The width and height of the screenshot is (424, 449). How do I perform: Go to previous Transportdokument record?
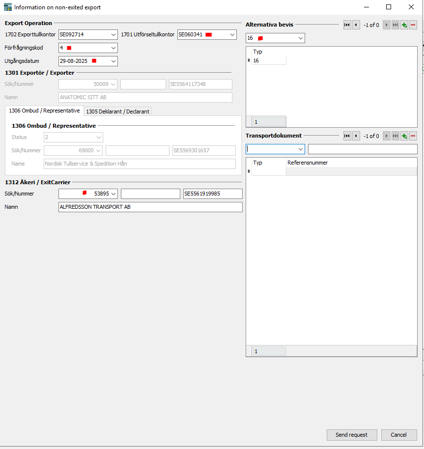click(x=356, y=136)
